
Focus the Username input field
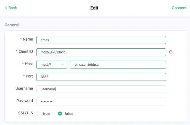pos(101,89)
